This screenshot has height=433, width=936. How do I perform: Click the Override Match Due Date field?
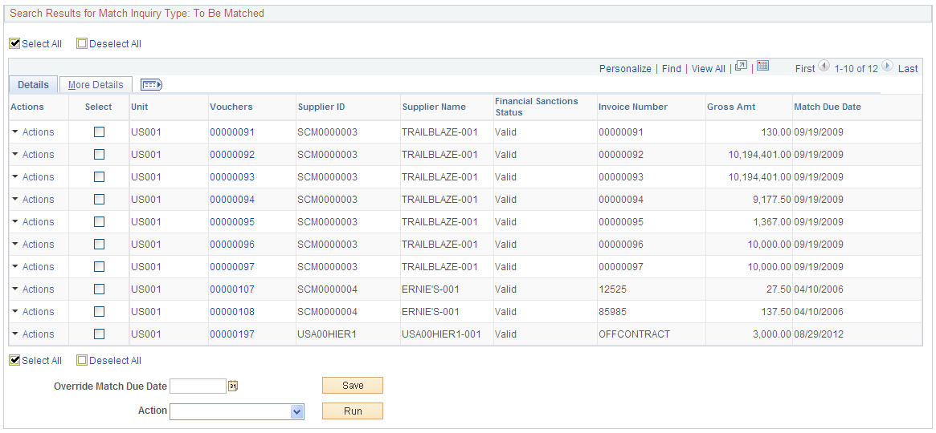click(198, 386)
